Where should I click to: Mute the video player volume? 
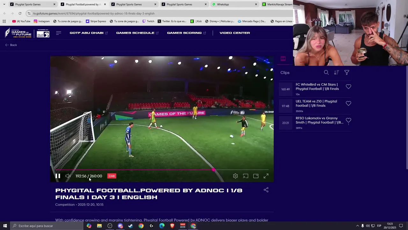coord(68,176)
